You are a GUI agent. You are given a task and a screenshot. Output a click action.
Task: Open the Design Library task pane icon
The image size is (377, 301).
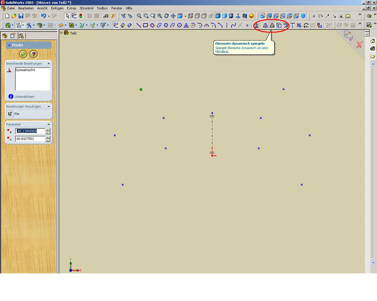coord(373,49)
